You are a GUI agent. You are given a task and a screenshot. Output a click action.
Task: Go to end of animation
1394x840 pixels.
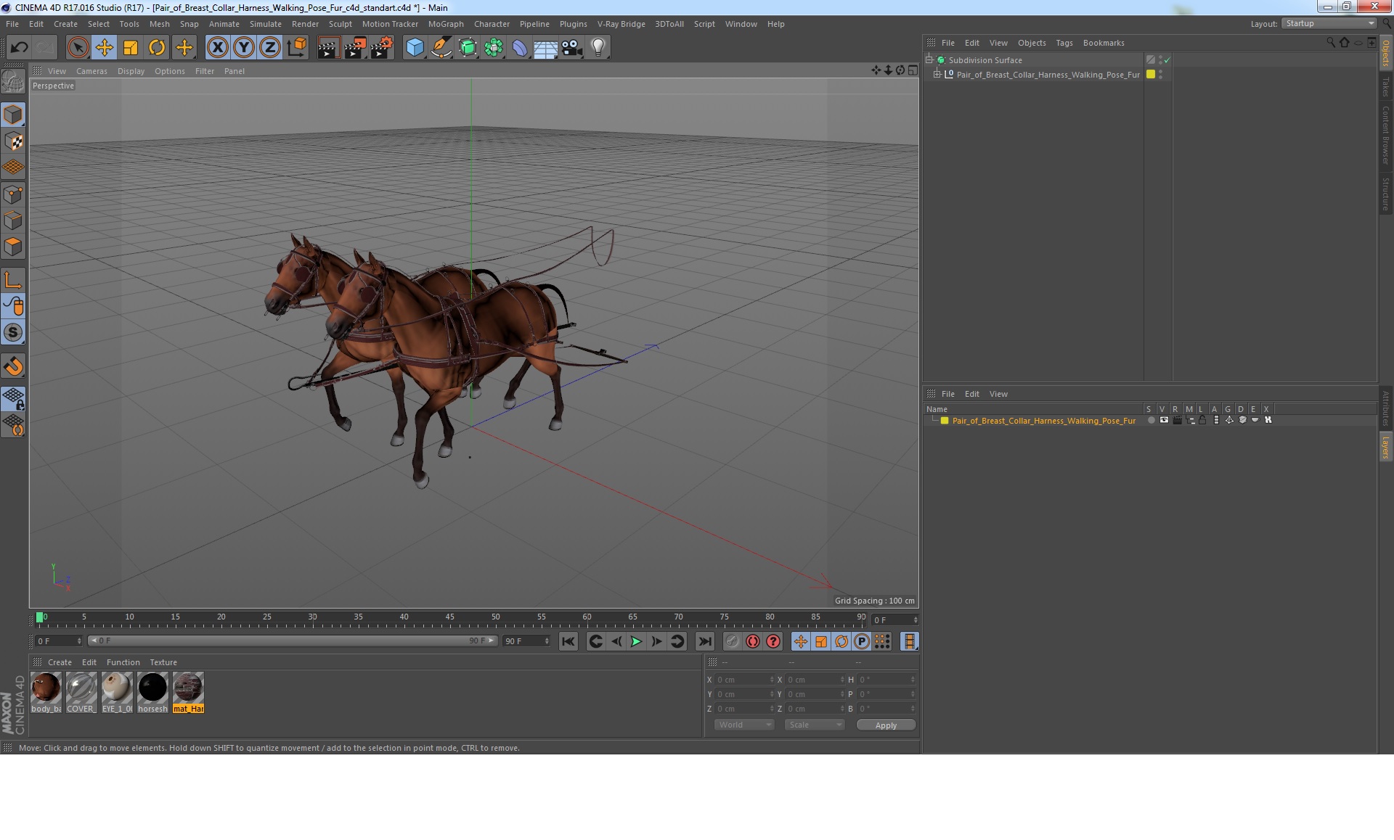tap(704, 641)
